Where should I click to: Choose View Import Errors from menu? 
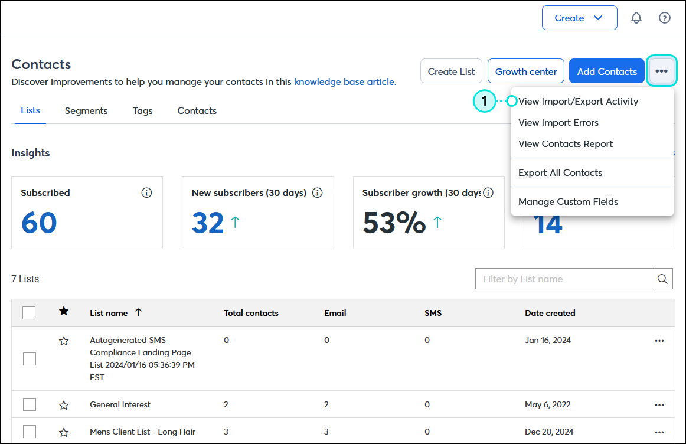click(x=558, y=122)
